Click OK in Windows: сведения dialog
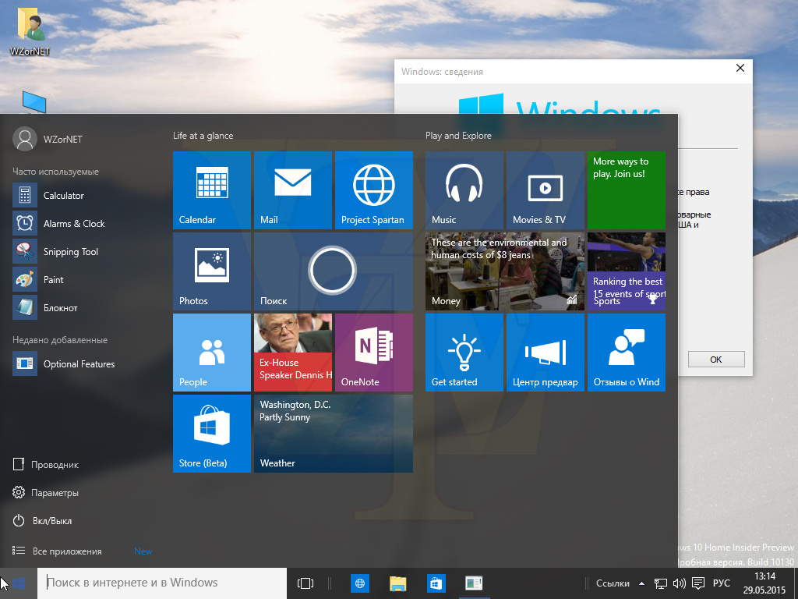Image resolution: width=798 pixels, height=599 pixels. pyautogui.click(x=716, y=359)
